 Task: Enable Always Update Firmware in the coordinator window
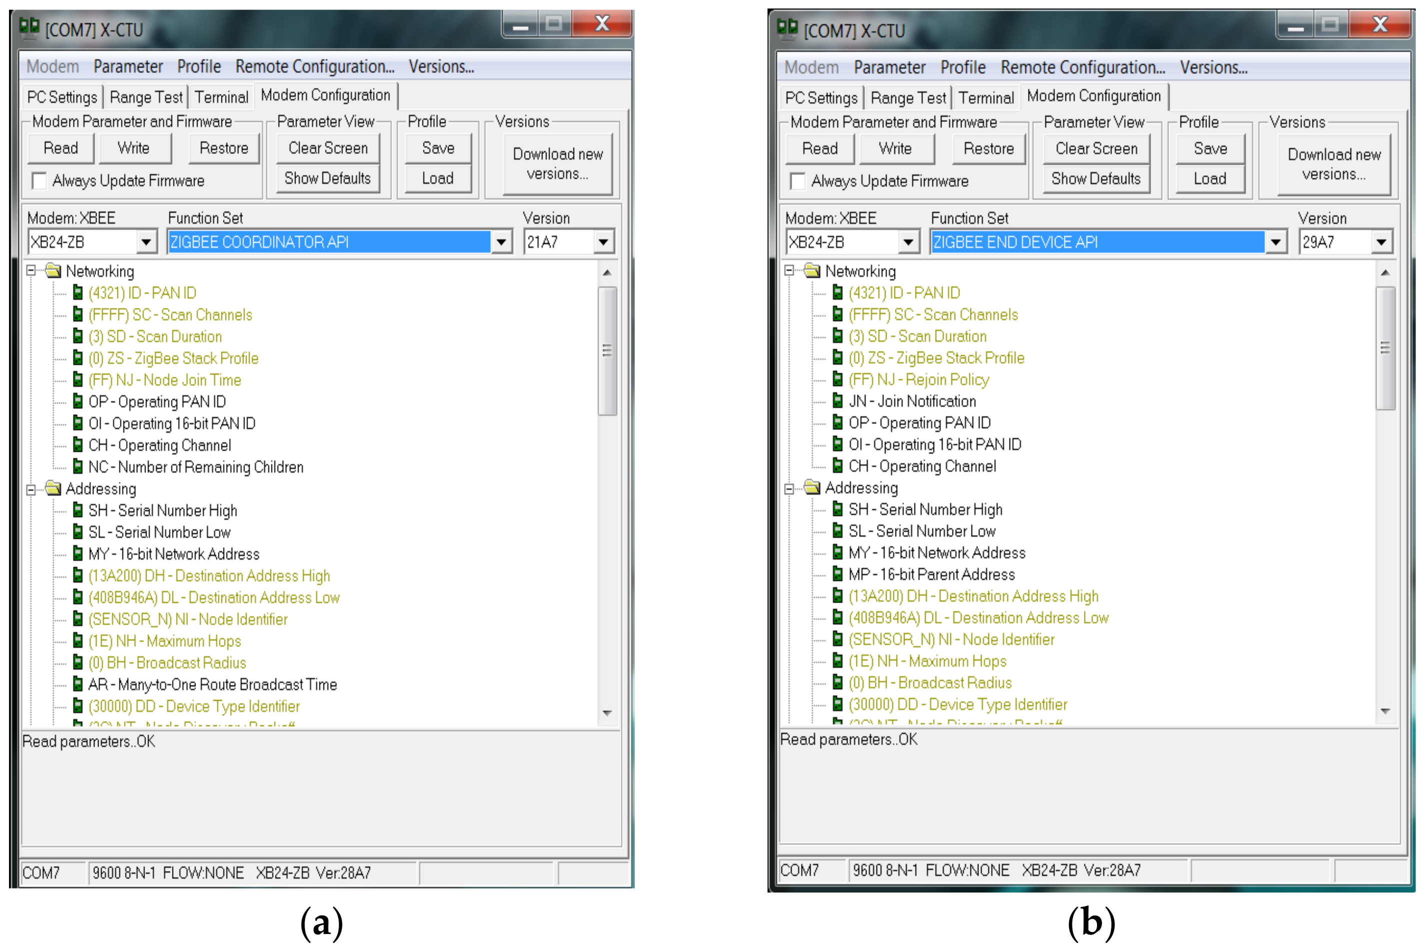pyautogui.click(x=39, y=181)
